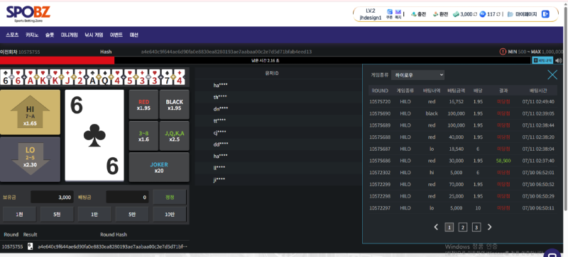Click the 배팅금 amount input field
The width and height of the screenshot is (568, 257).
(x=127, y=198)
